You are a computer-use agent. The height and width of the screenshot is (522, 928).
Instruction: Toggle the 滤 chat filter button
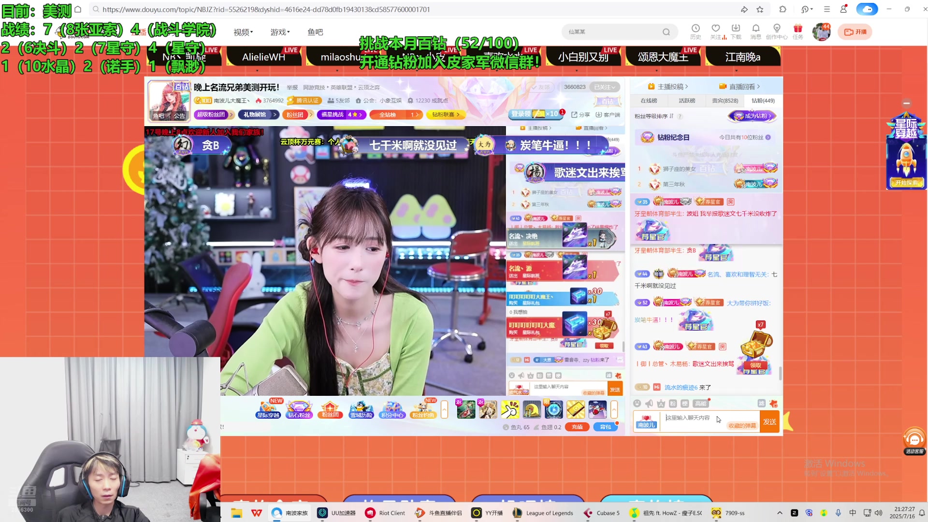click(x=761, y=404)
